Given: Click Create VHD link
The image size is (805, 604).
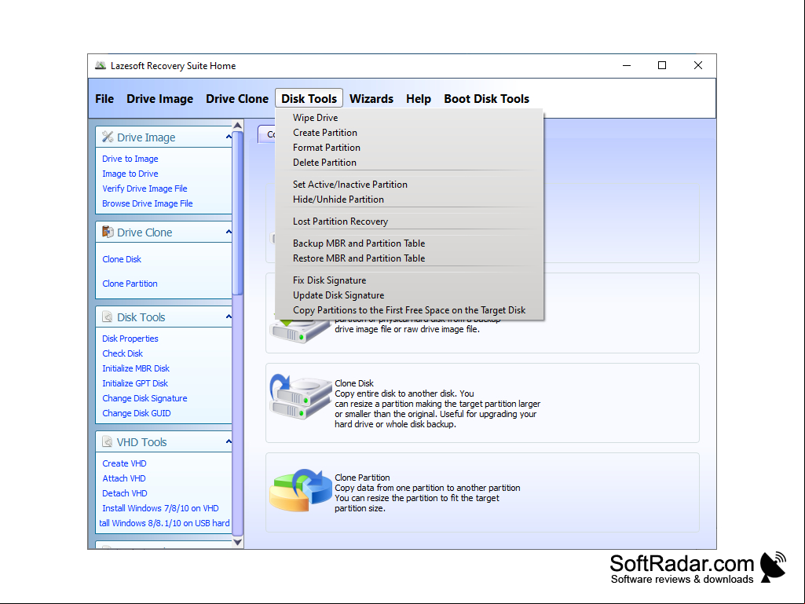Looking at the screenshot, I should click(x=124, y=463).
